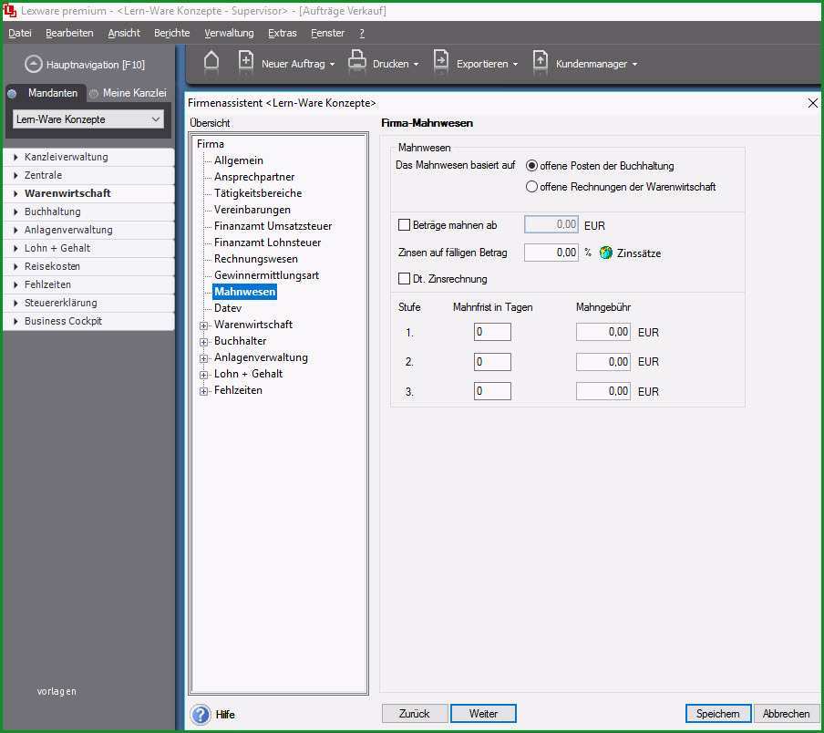Select Vereinbarungen in the tree
This screenshot has height=733, width=824.
(252, 209)
